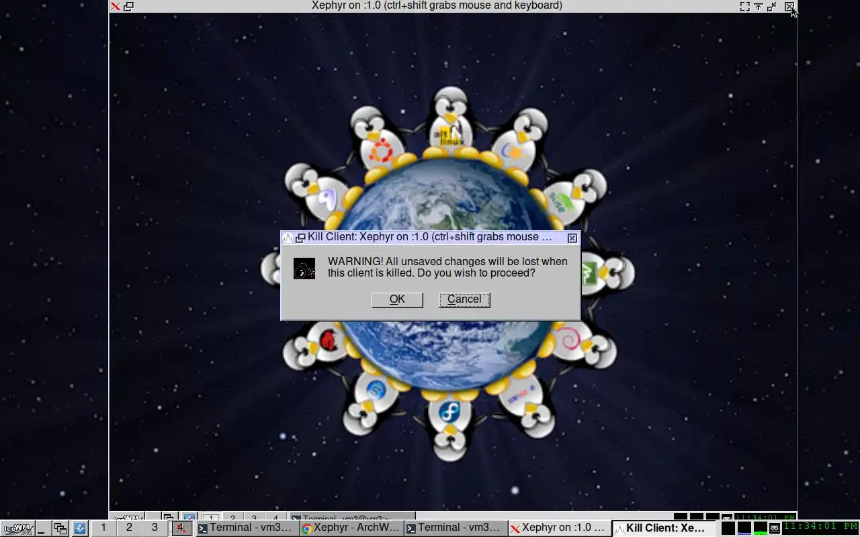This screenshot has height=537, width=860.
Task: Click the overlapping-windows icon in Xephyr titlebar
Action: point(128,6)
